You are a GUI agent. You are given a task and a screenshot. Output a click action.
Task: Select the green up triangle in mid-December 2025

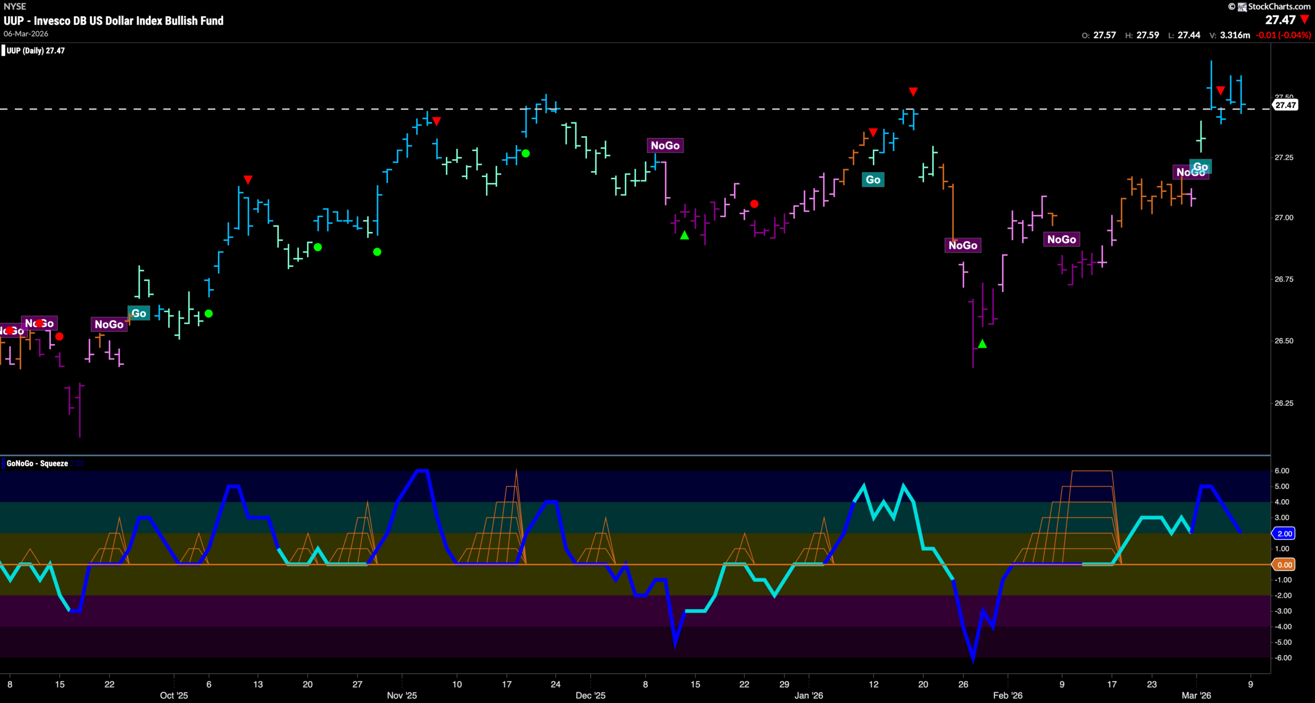(x=684, y=235)
